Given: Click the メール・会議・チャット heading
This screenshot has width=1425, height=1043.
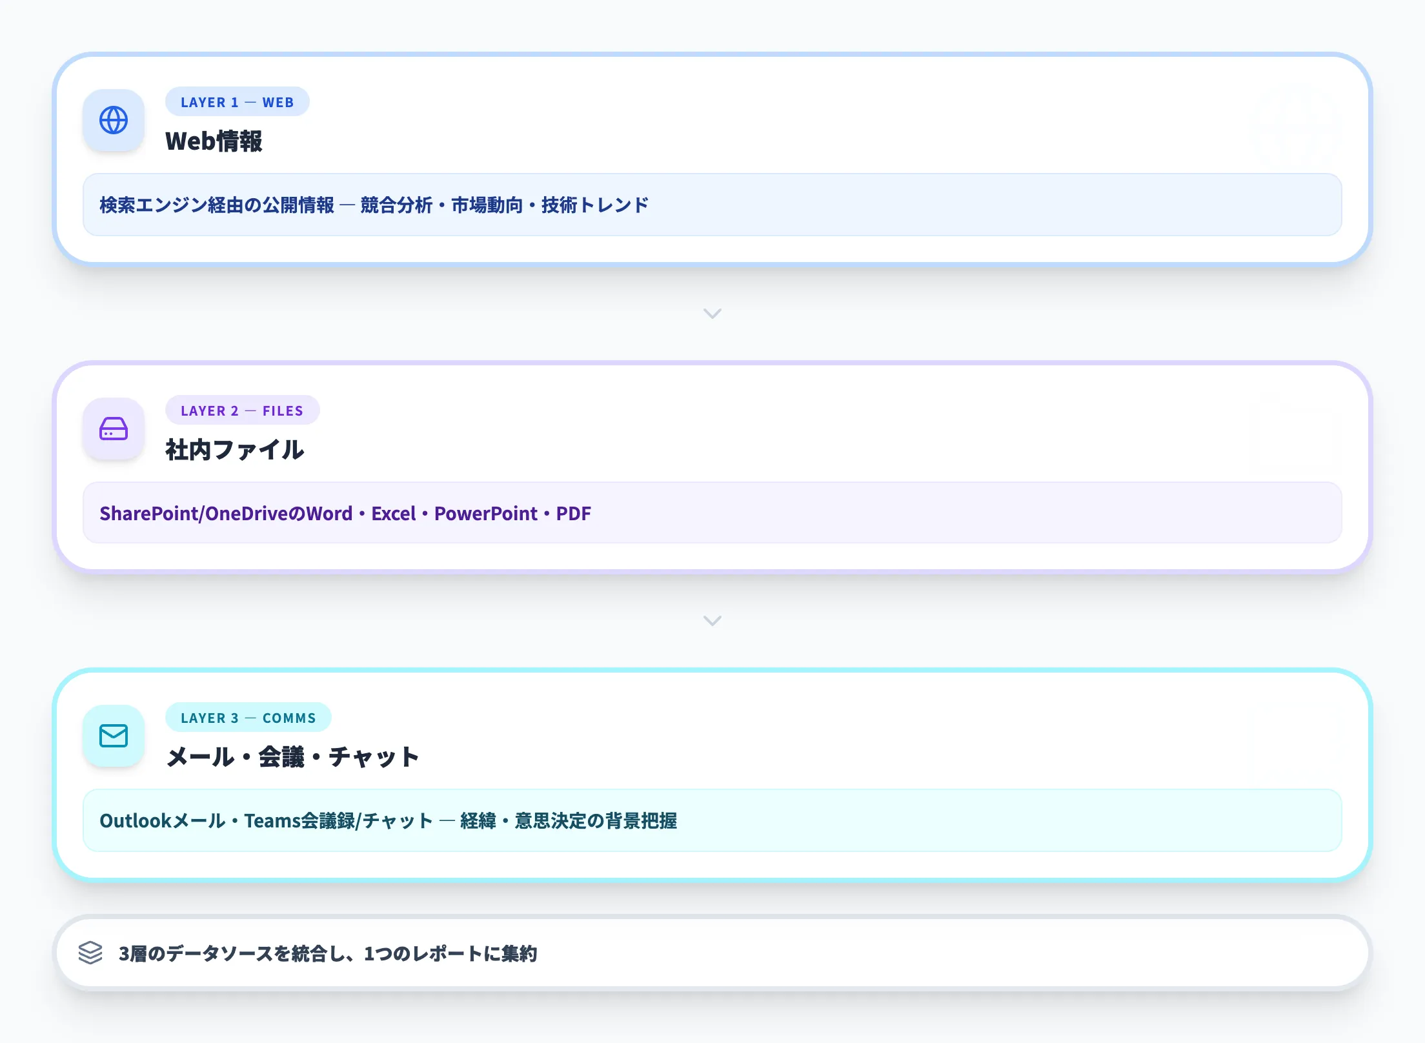Looking at the screenshot, I should point(292,758).
